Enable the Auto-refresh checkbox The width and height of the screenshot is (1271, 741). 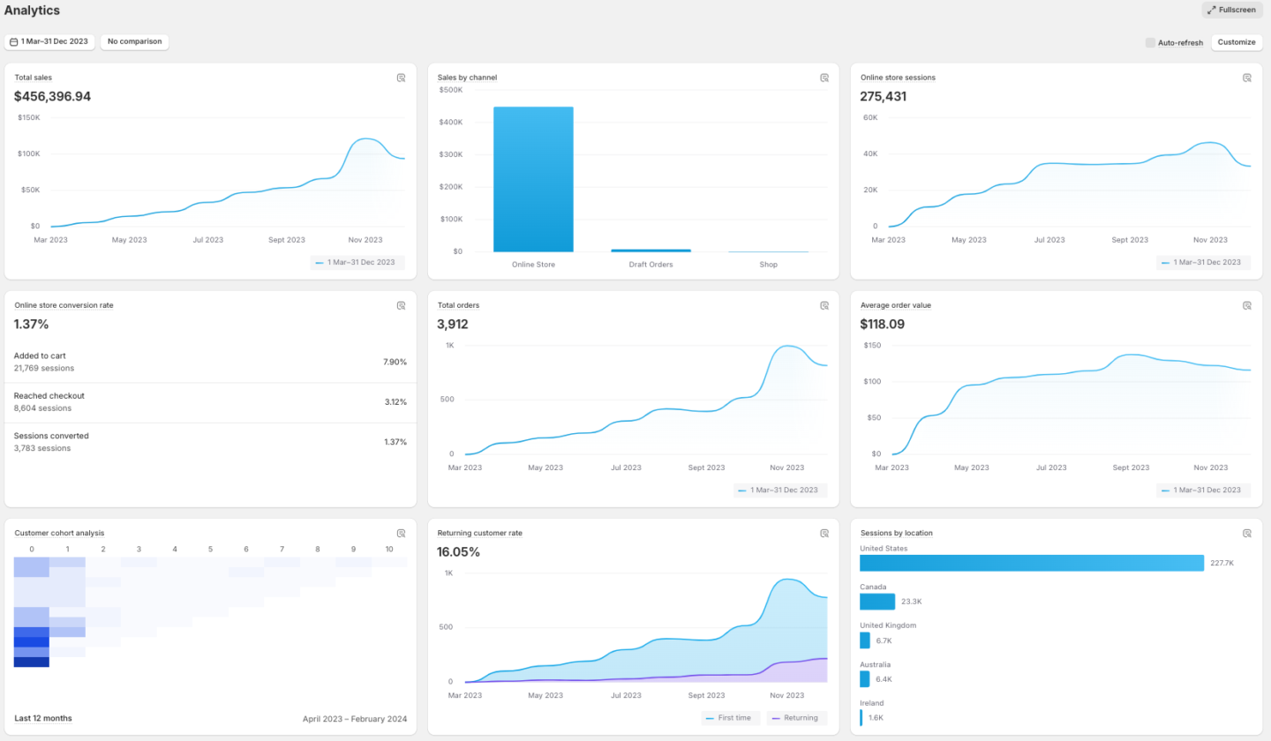click(x=1150, y=42)
